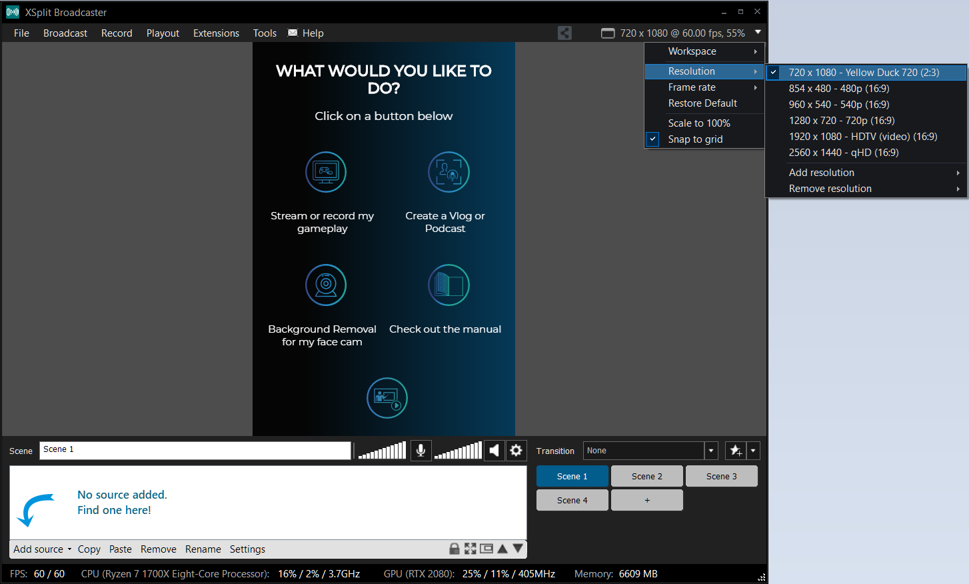
Task: Click the add transition star icon
Action: click(736, 451)
